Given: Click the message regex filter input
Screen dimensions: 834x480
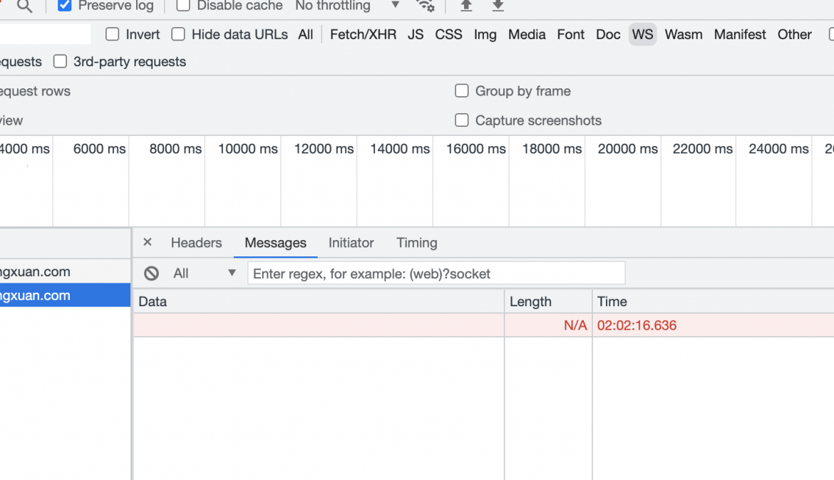Looking at the screenshot, I should click(x=436, y=273).
